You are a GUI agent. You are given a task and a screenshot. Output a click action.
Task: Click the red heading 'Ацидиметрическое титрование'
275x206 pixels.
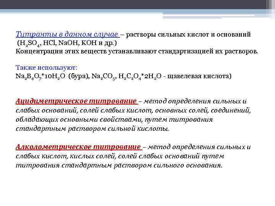click(76, 101)
